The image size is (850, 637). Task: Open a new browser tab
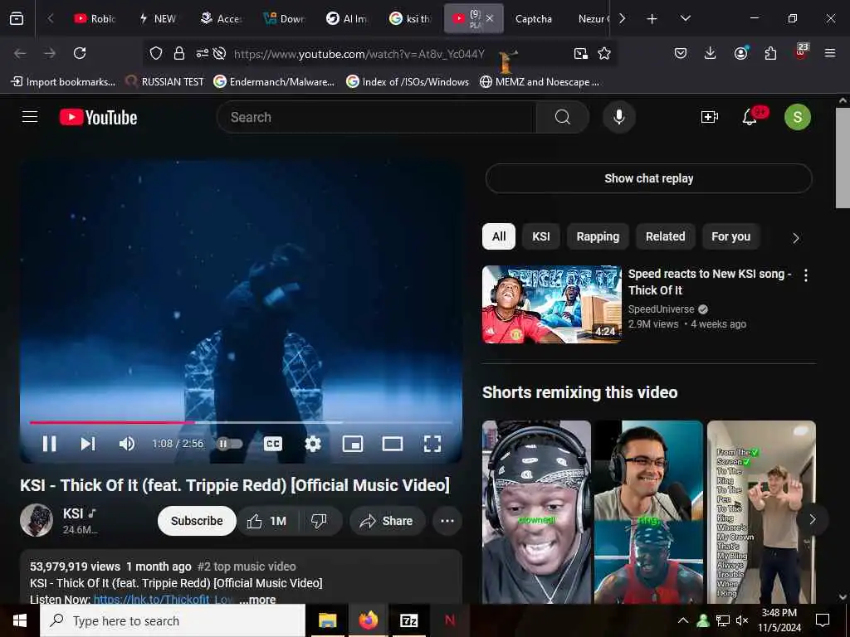pyautogui.click(x=652, y=19)
